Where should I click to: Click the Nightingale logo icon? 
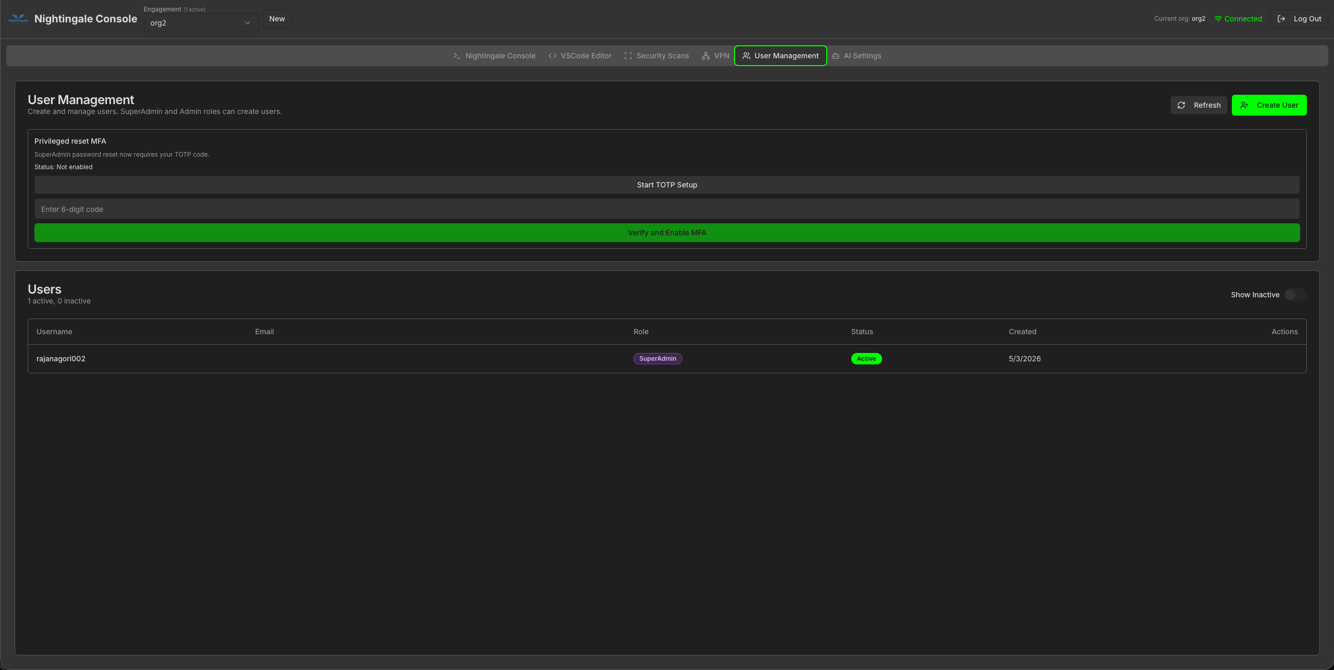pyautogui.click(x=18, y=19)
